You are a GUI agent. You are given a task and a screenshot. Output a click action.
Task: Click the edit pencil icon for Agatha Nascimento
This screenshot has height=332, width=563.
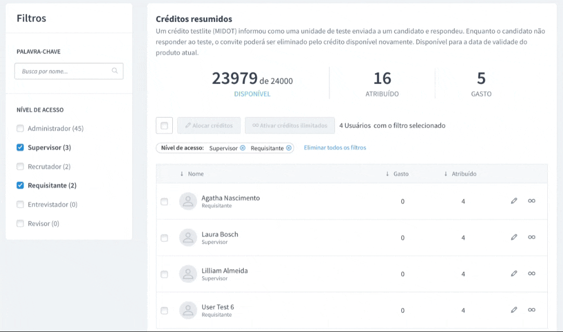click(514, 201)
